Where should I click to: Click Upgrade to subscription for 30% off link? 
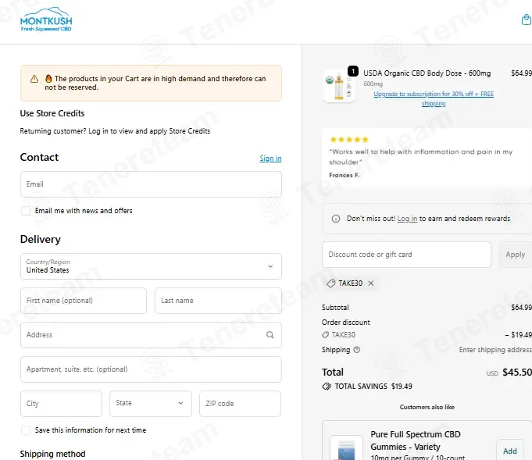click(434, 98)
